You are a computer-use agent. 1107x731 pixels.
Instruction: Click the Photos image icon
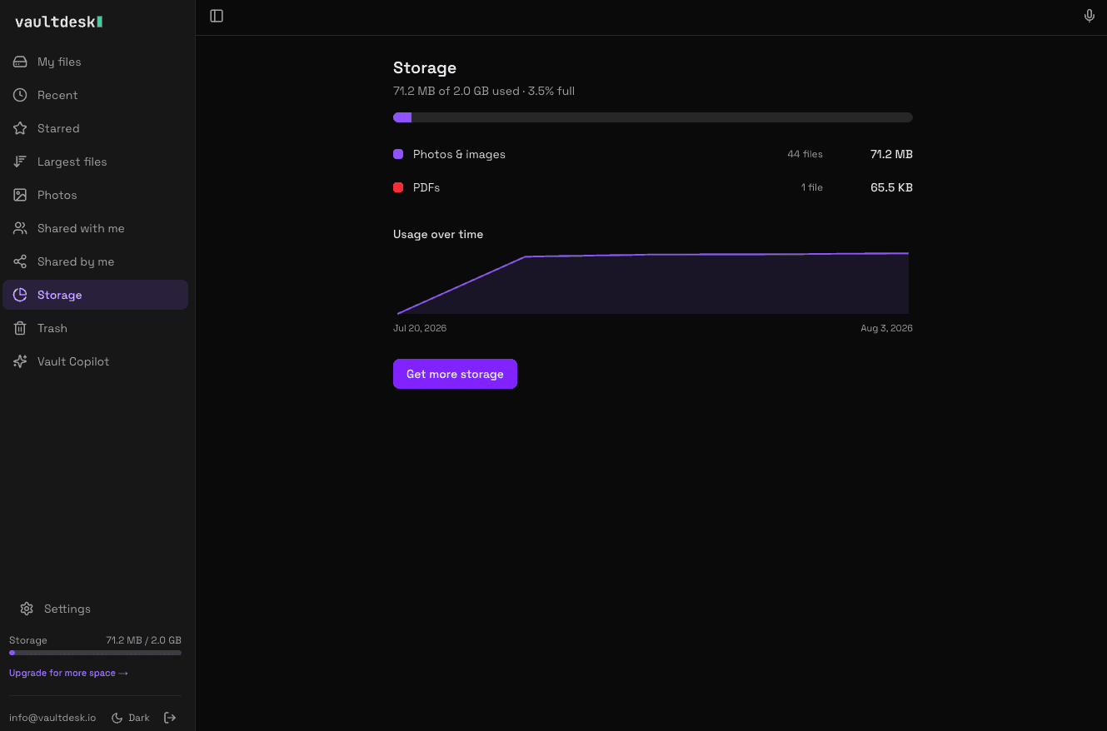(20, 195)
